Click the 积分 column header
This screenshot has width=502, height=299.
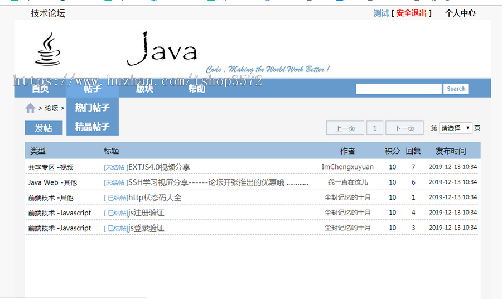392,151
